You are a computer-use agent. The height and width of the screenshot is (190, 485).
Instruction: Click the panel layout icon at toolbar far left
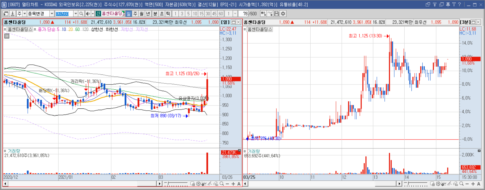point(6,14)
